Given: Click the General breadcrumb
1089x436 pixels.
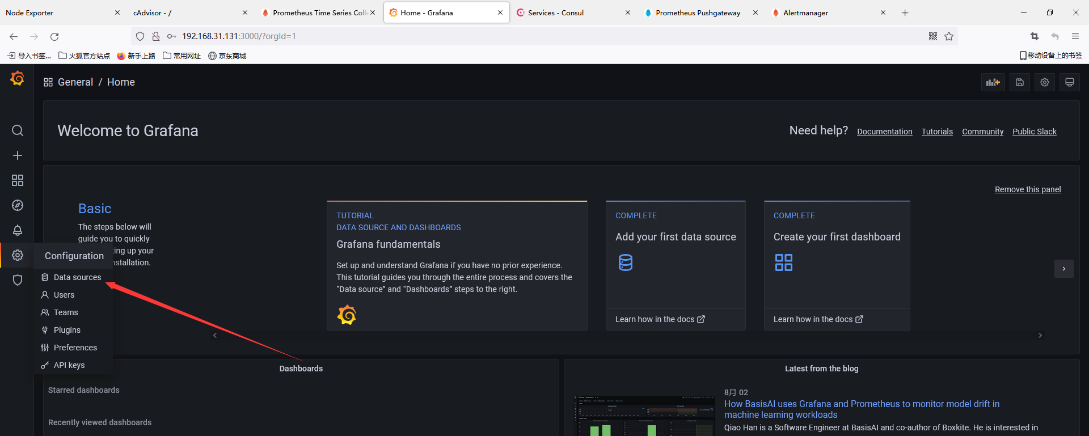Looking at the screenshot, I should point(75,82).
